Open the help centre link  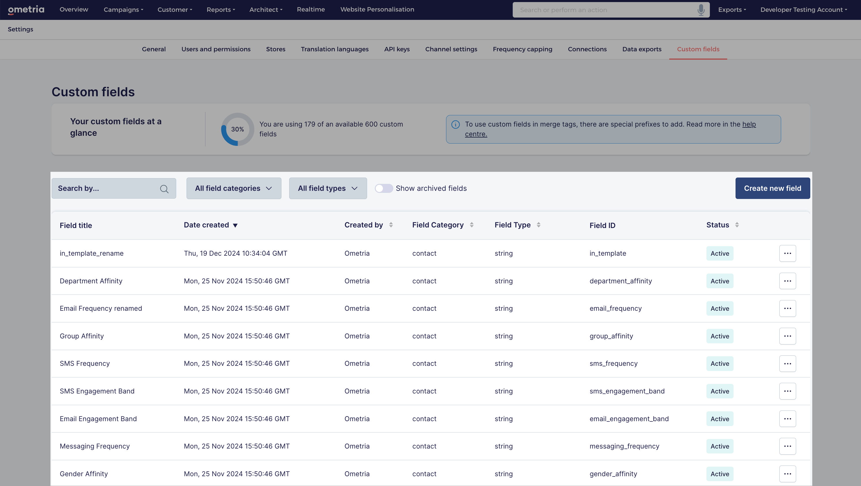pyautogui.click(x=749, y=124)
